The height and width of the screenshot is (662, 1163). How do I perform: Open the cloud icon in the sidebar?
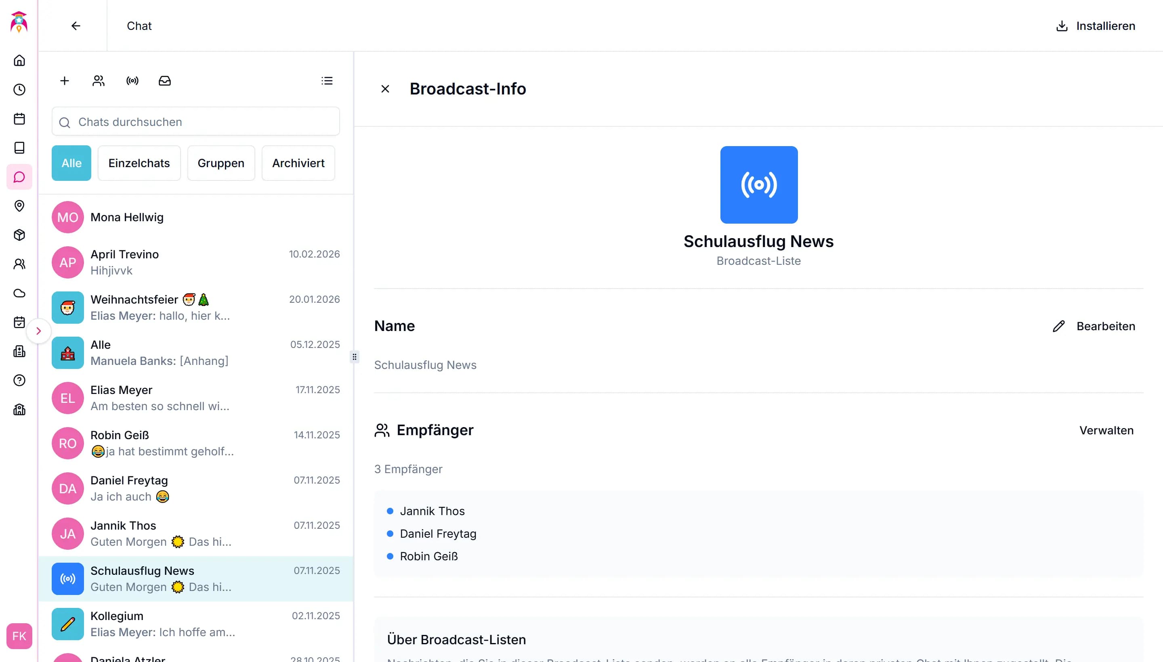[19, 293]
